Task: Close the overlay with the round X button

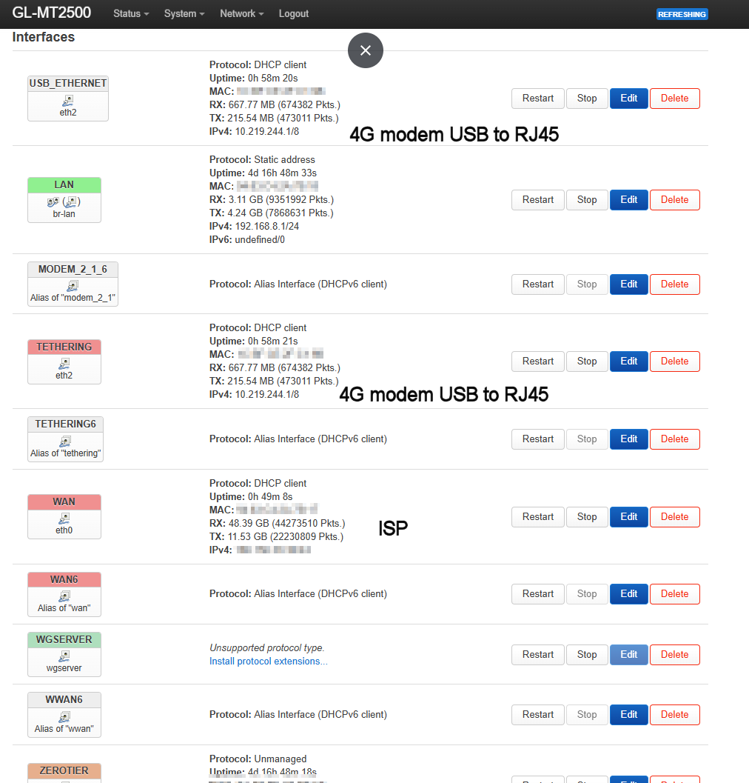Action: coord(366,50)
